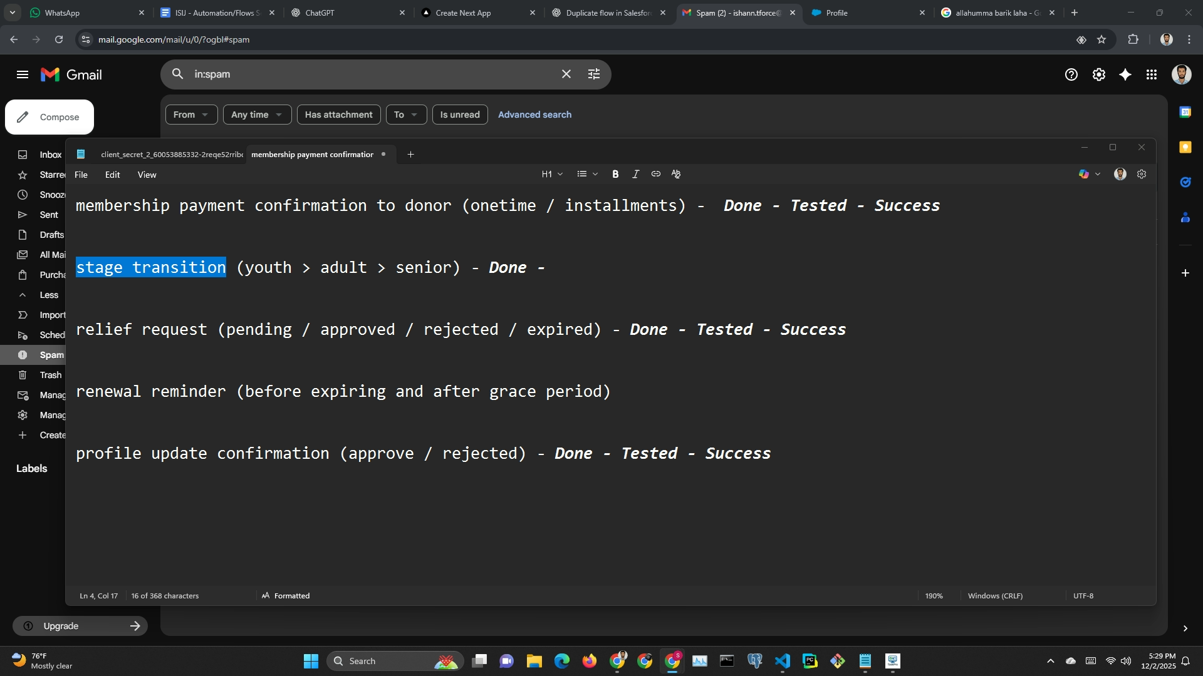This screenshot has height=676, width=1203.
Task: Open Gmail support help icon
Action: 1071,75
